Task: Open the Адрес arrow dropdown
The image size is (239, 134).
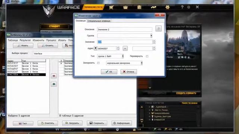Action: coord(96,48)
